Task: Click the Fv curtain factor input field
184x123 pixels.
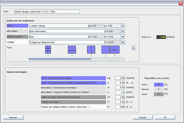Action: click(119, 107)
